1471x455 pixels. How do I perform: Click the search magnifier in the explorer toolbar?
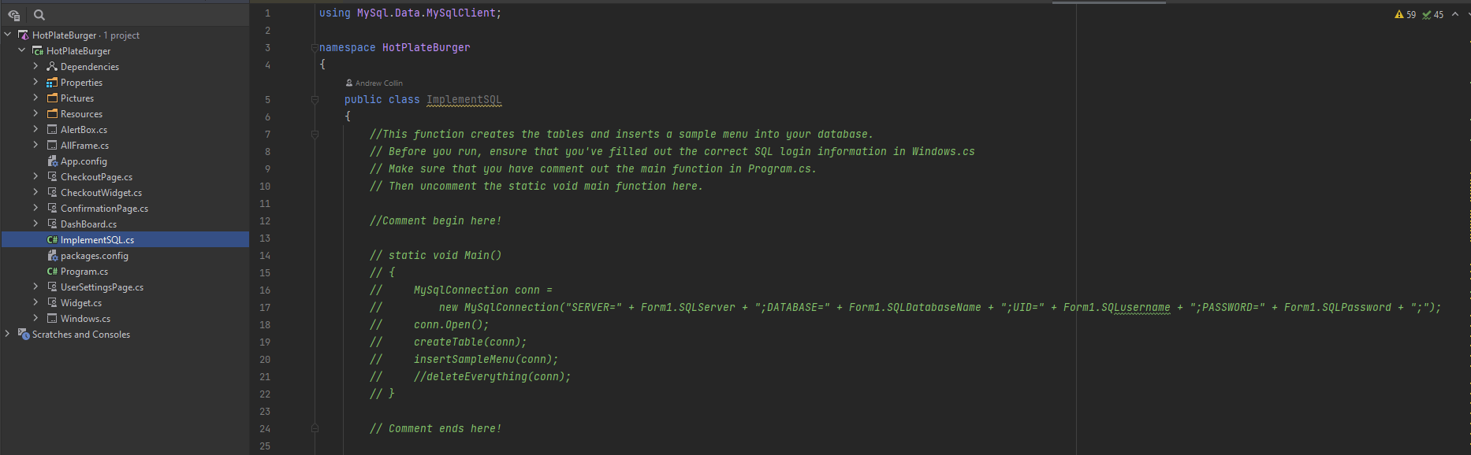point(39,15)
